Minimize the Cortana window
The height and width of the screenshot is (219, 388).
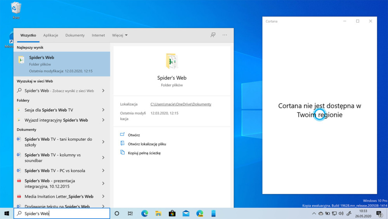tap(345, 21)
